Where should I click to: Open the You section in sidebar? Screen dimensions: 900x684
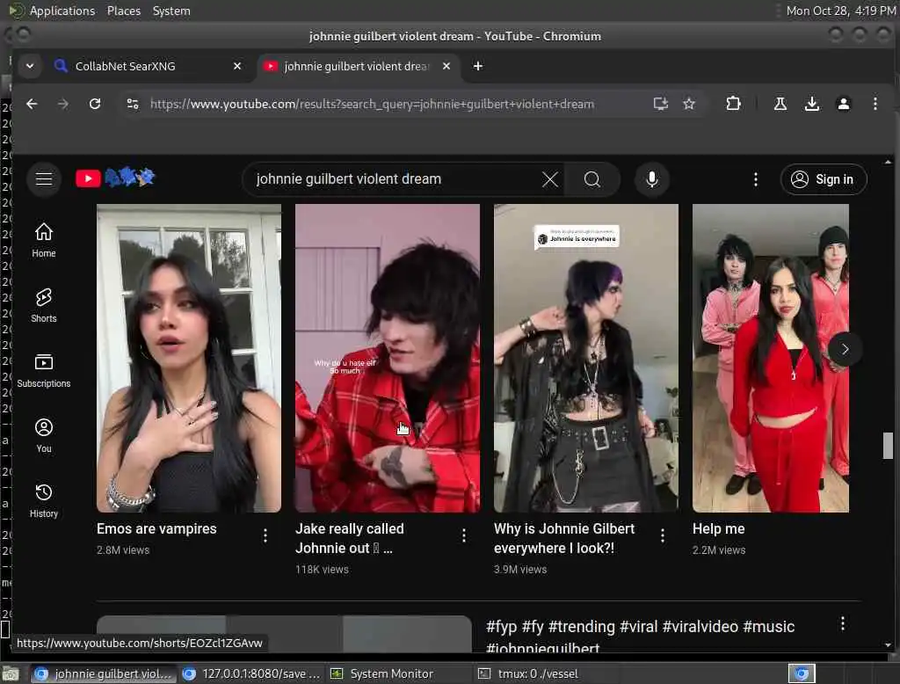pos(44,435)
